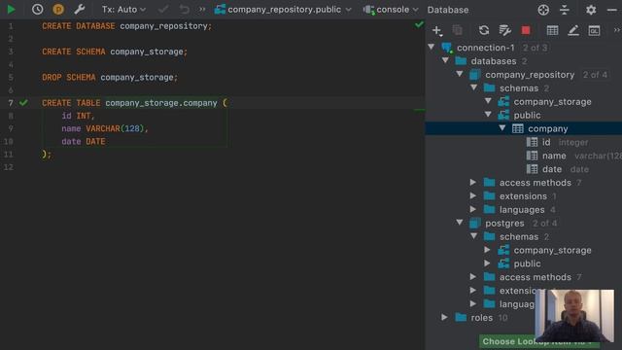Screen dimensions: 622x350
Task: Open query history clock icon
Action: [x=37, y=9]
